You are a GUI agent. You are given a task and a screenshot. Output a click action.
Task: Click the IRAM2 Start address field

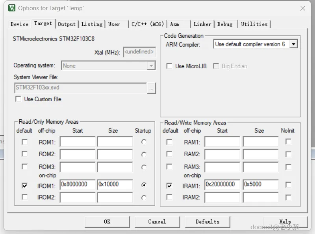222,197
